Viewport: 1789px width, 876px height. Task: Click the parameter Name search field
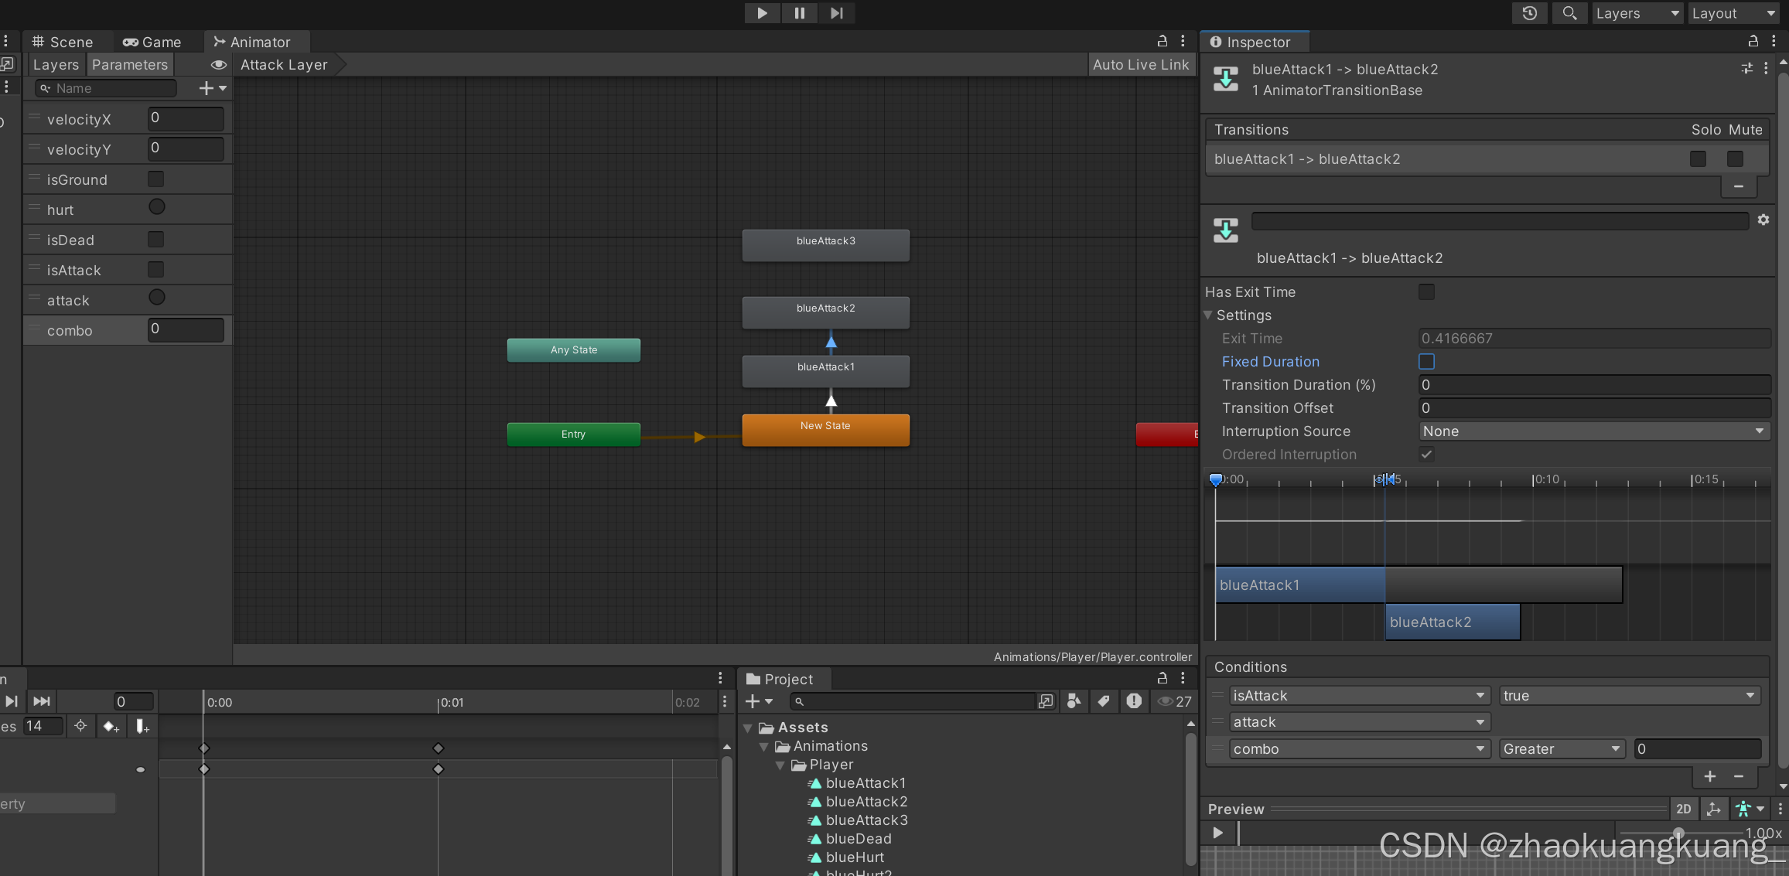pos(106,88)
